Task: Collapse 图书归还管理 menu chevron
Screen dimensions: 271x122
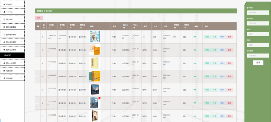Action: point(21,49)
